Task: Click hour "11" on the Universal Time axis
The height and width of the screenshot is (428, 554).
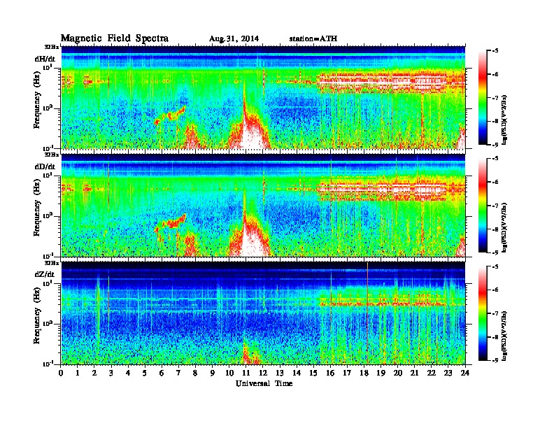Action: (246, 373)
